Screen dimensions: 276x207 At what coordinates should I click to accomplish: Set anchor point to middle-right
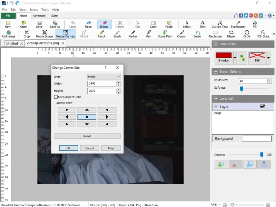pyautogui.click(x=107, y=117)
